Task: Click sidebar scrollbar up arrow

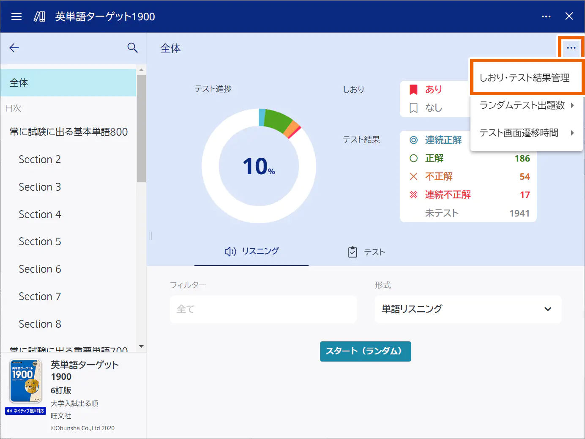Action: [x=141, y=70]
